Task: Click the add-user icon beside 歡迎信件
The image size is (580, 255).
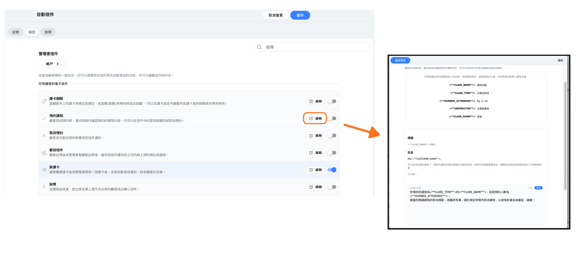Action: (x=44, y=153)
